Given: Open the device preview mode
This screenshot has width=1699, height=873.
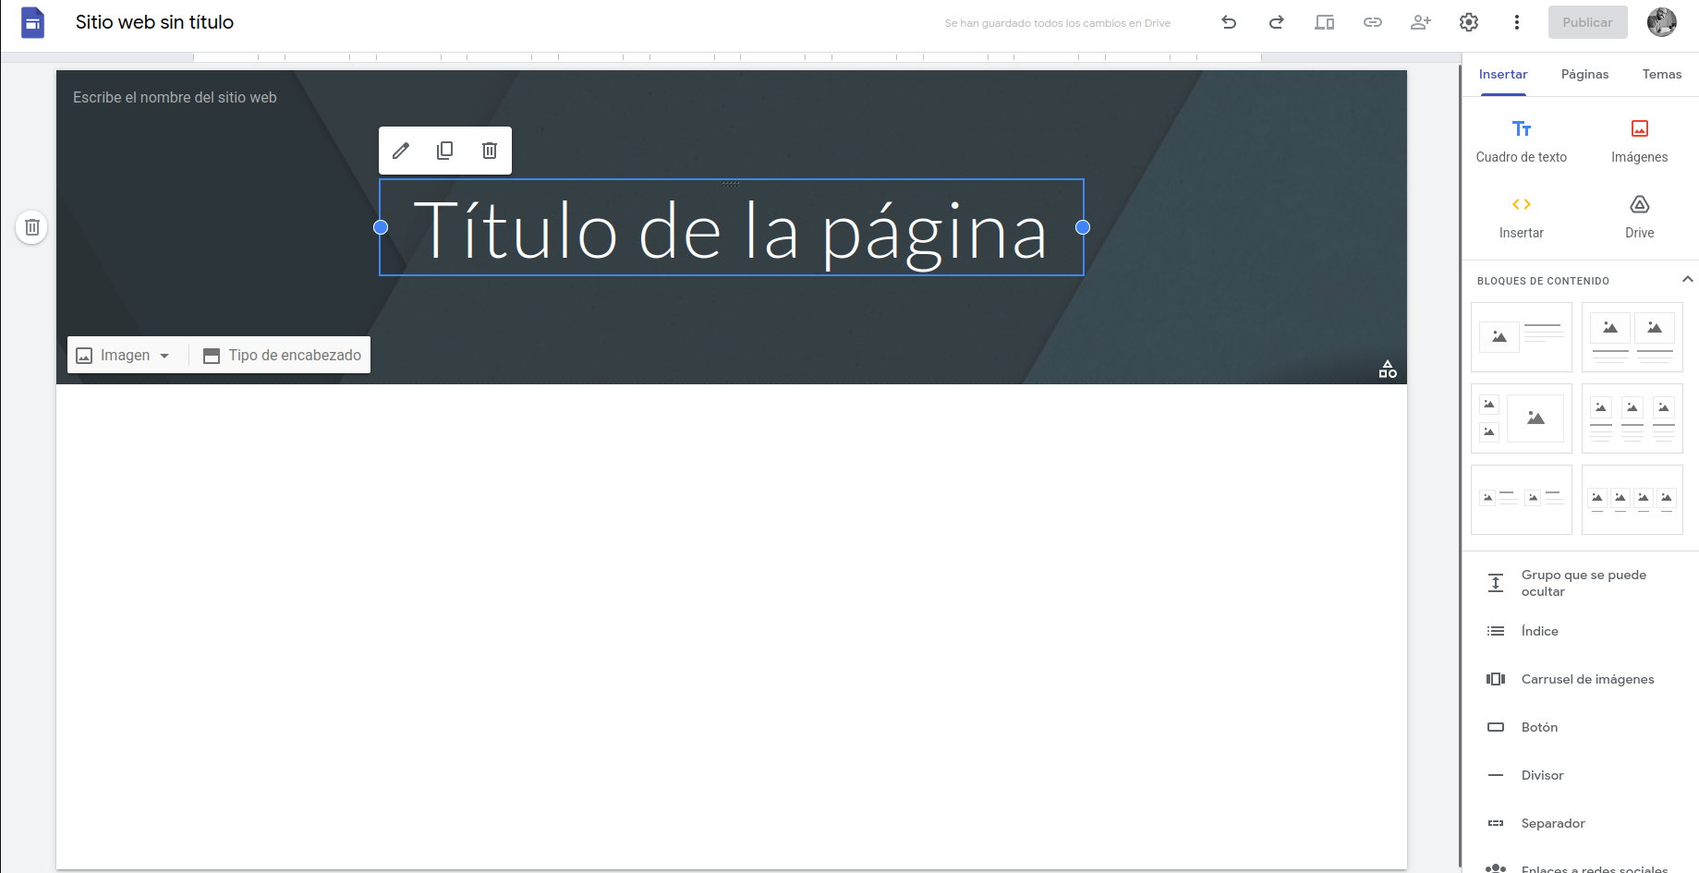Looking at the screenshot, I should point(1324,22).
